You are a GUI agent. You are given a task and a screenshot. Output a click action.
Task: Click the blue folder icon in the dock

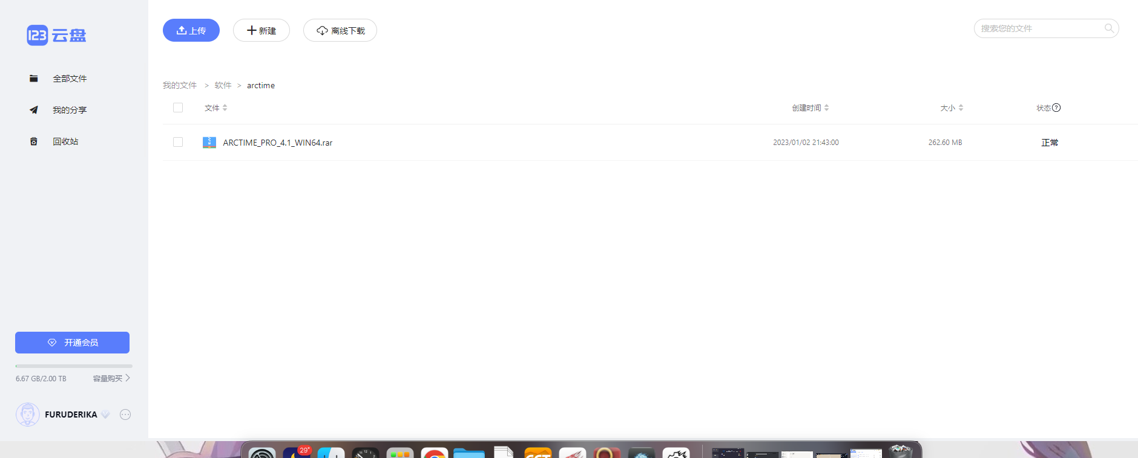click(x=469, y=453)
